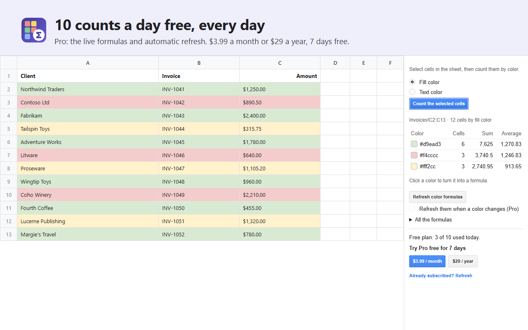Click the Invoice header cell
The image size is (528, 330).
click(x=199, y=76)
